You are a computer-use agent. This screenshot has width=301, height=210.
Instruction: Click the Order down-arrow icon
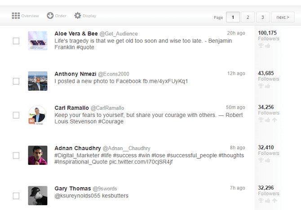coord(50,16)
